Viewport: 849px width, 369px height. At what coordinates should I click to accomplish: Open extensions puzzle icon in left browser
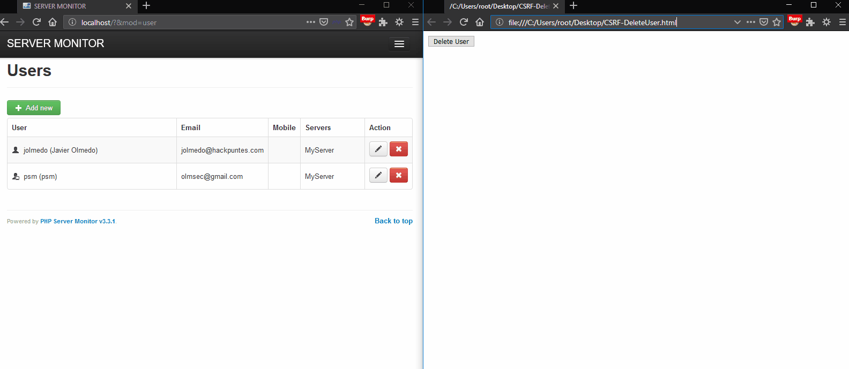coord(383,22)
